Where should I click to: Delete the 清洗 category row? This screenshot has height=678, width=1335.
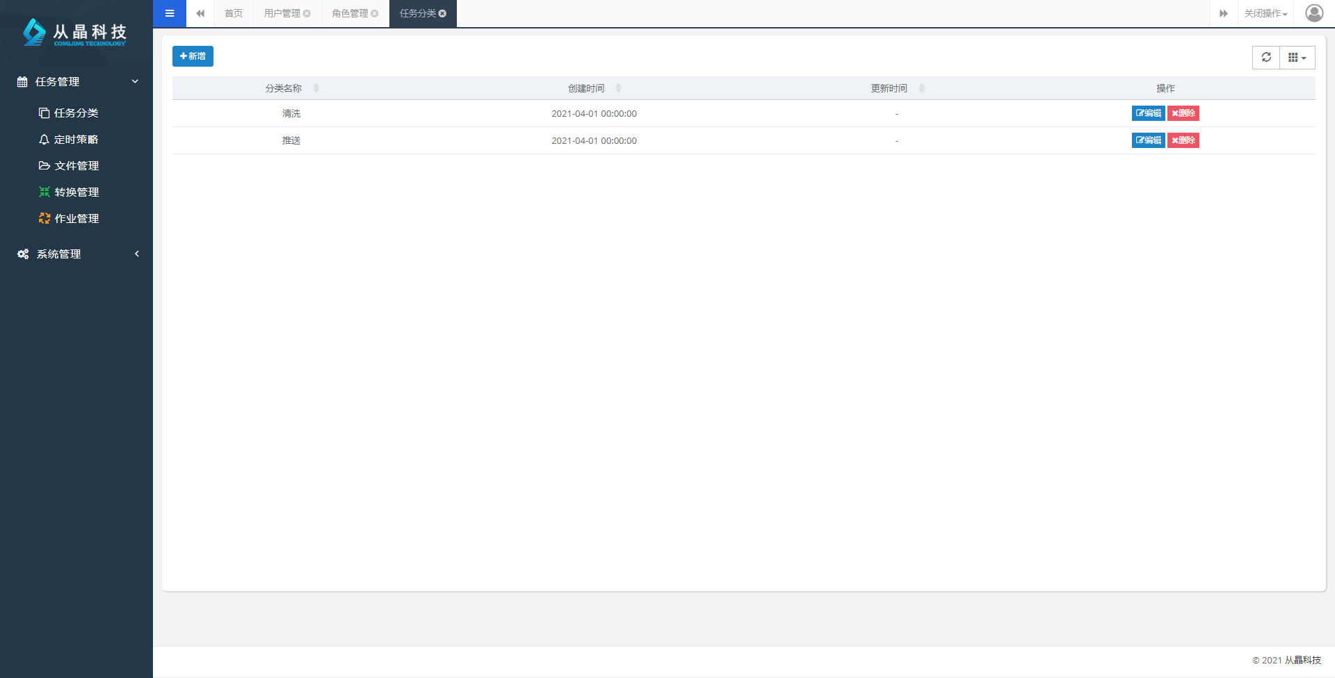(x=1183, y=113)
